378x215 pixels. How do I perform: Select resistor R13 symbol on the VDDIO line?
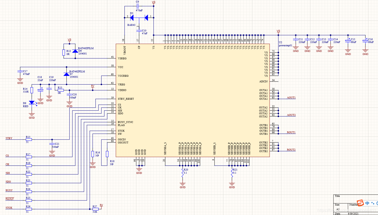[x=61, y=90]
